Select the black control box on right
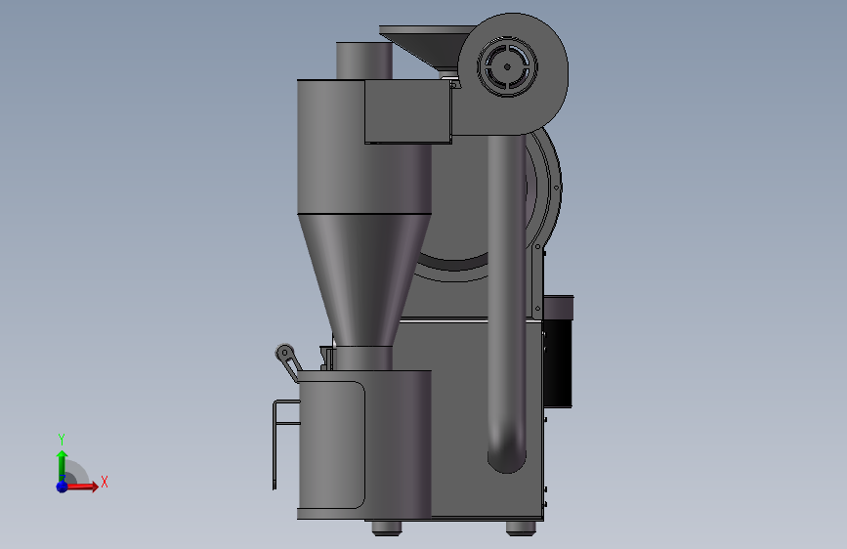847x549 pixels. [558, 352]
